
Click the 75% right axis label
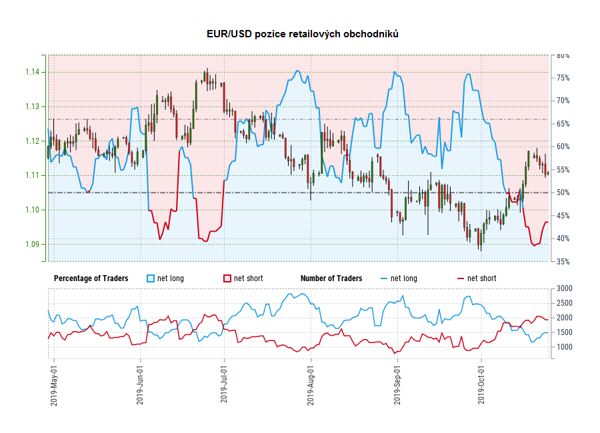coord(563,78)
